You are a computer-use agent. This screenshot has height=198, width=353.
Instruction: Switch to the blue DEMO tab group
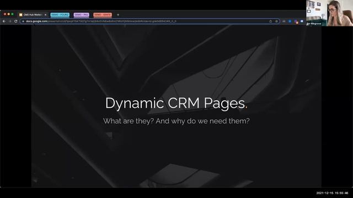point(60,15)
